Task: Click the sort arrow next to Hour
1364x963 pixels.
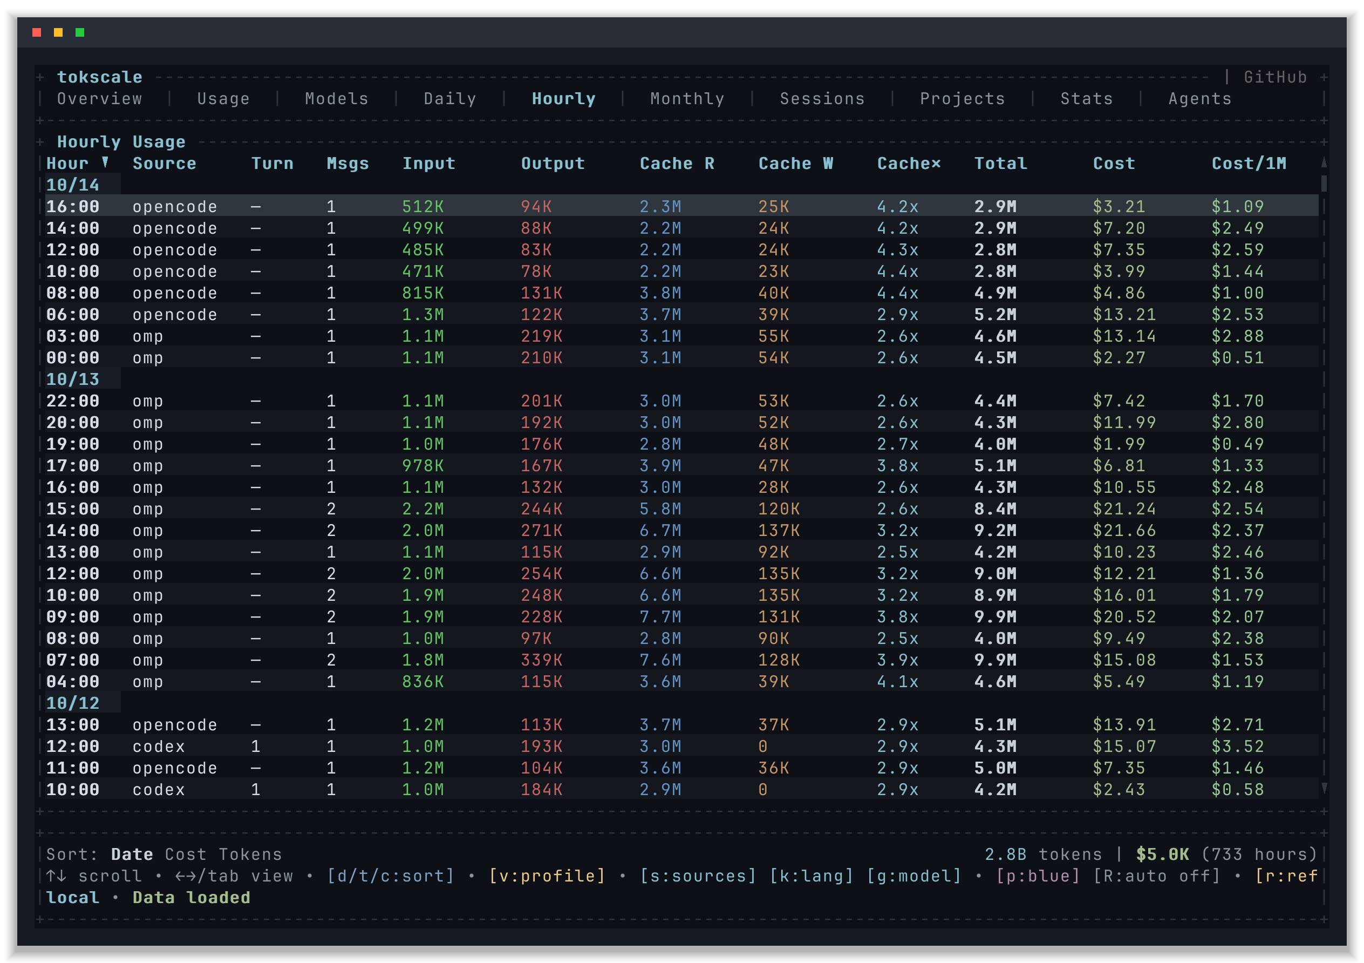Action: [105, 162]
